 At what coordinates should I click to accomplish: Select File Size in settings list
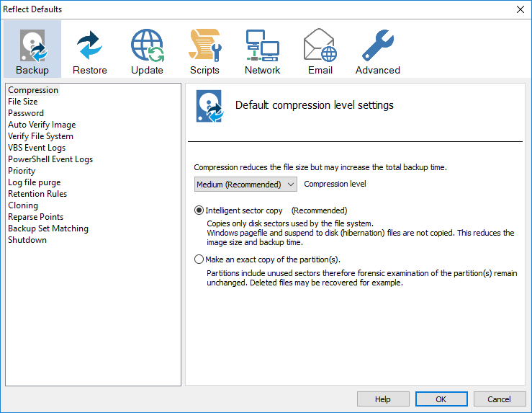click(x=22, y=102)
